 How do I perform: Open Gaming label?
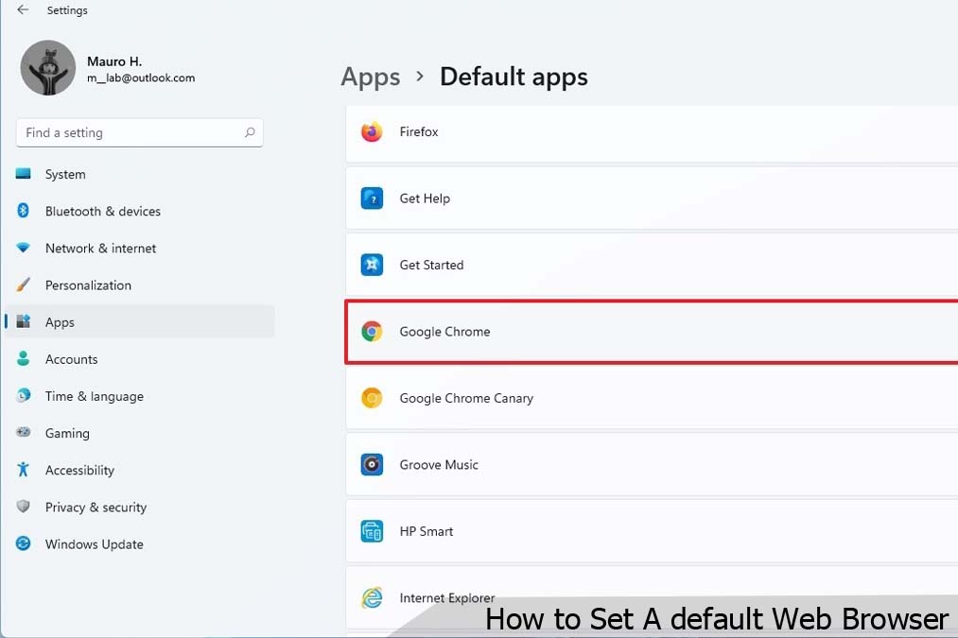point(67,434)
